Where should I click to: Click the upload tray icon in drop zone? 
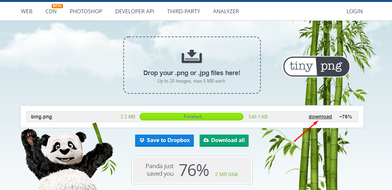pyautogui.click(x=192, y=57)
